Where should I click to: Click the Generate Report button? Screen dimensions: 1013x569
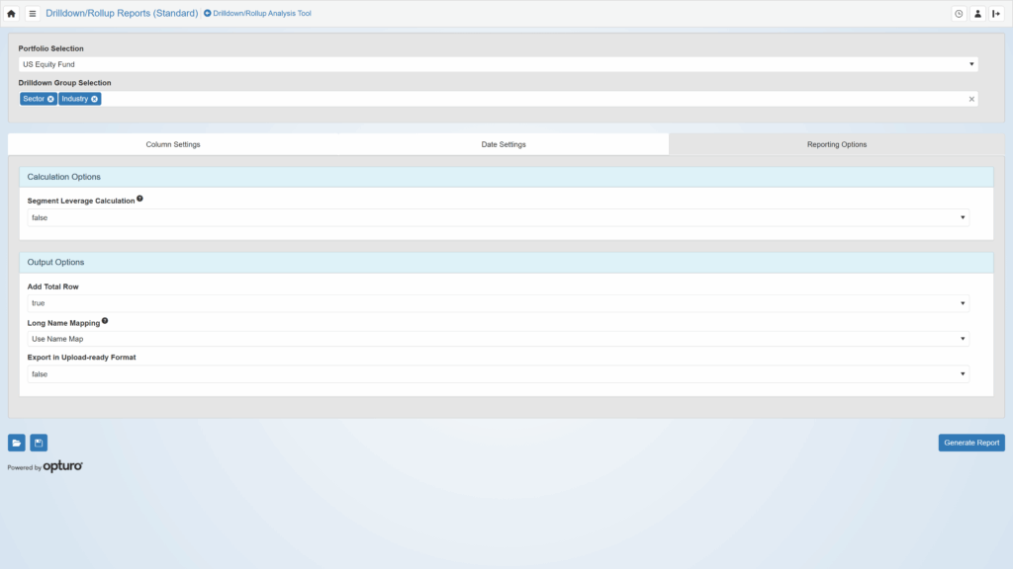point(970,443)
